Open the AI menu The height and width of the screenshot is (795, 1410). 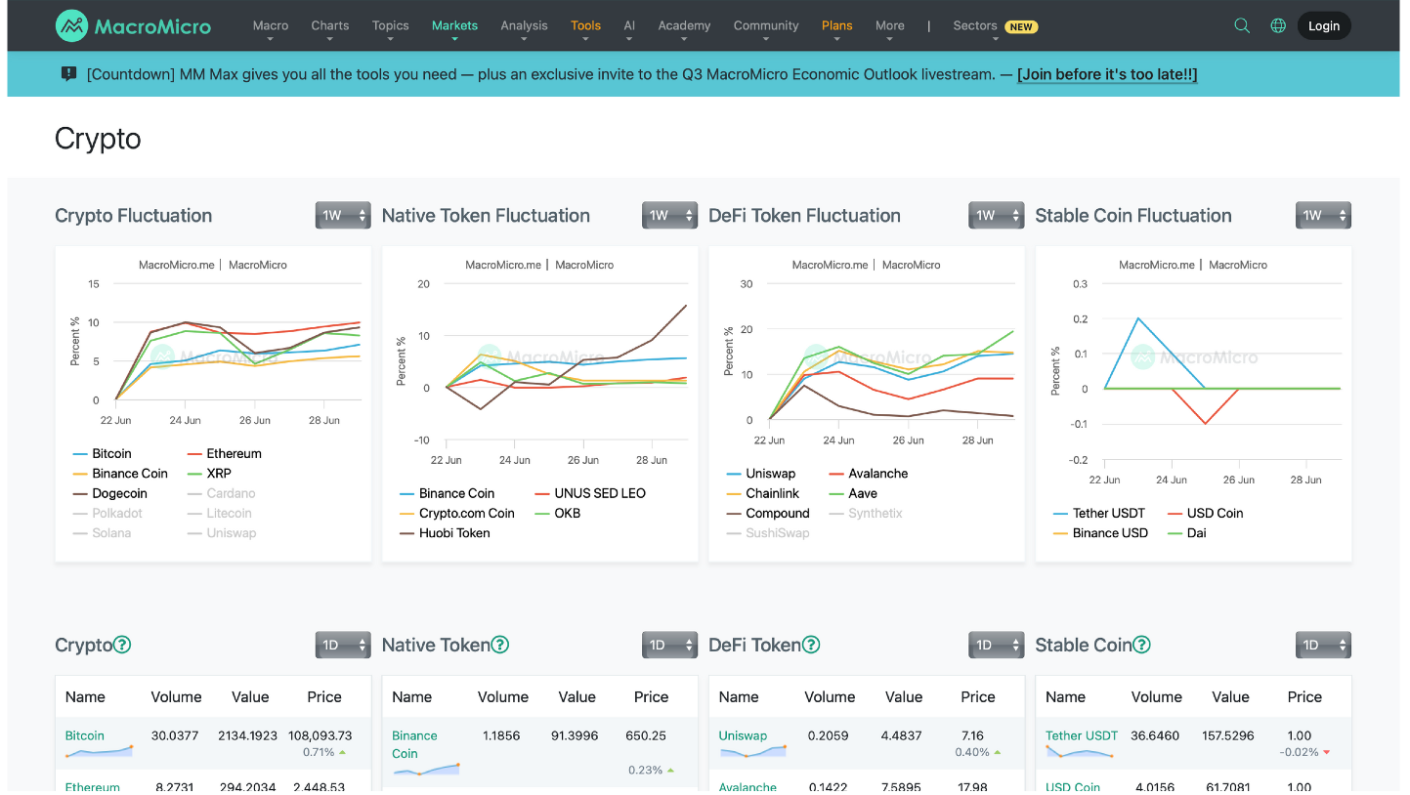(629, 26)
